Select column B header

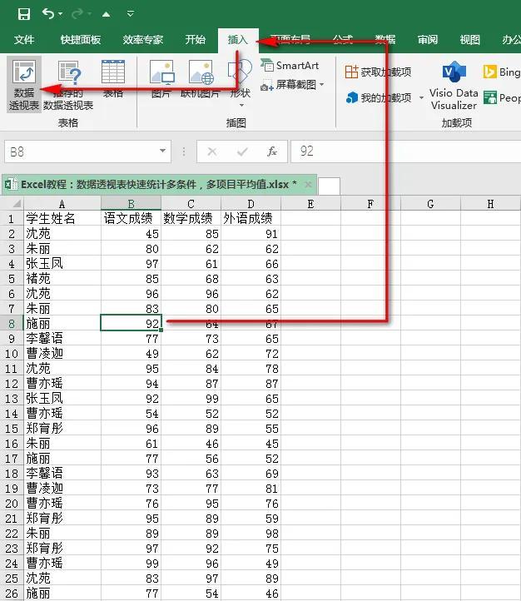(131, 204)
